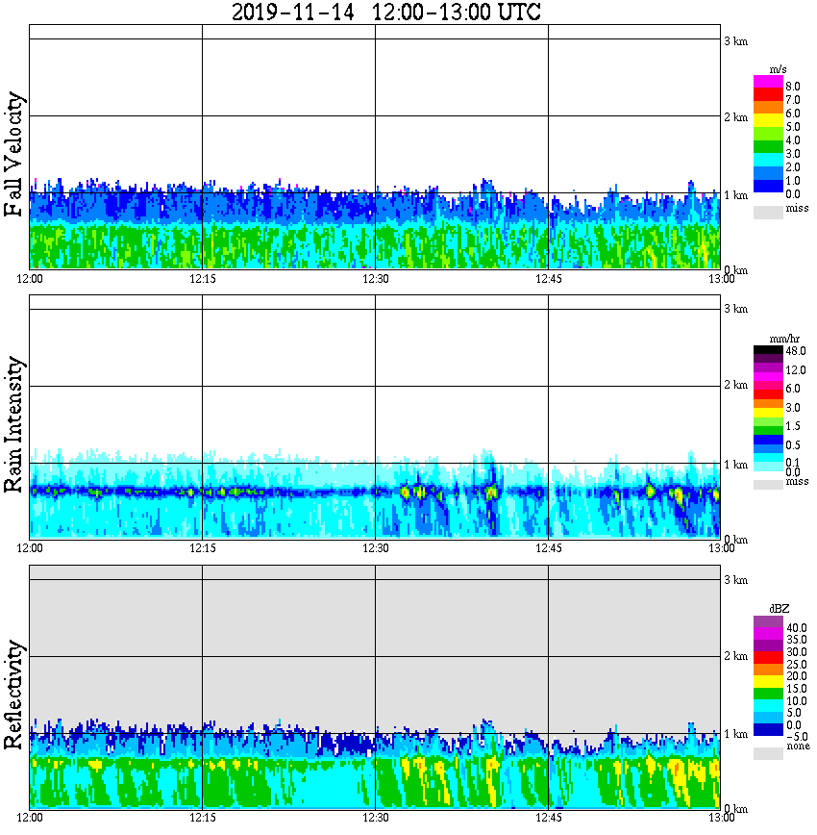Click the 12:45 time label under Fall Velocity

[x=549, y=279]
